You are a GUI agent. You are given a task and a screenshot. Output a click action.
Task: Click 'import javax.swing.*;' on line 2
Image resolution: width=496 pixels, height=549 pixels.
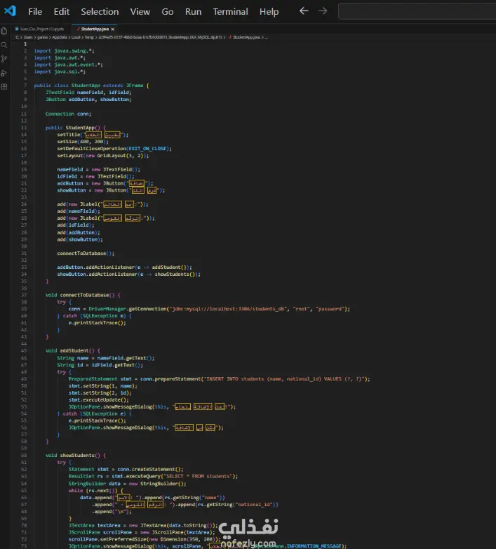tap(64, 51)
